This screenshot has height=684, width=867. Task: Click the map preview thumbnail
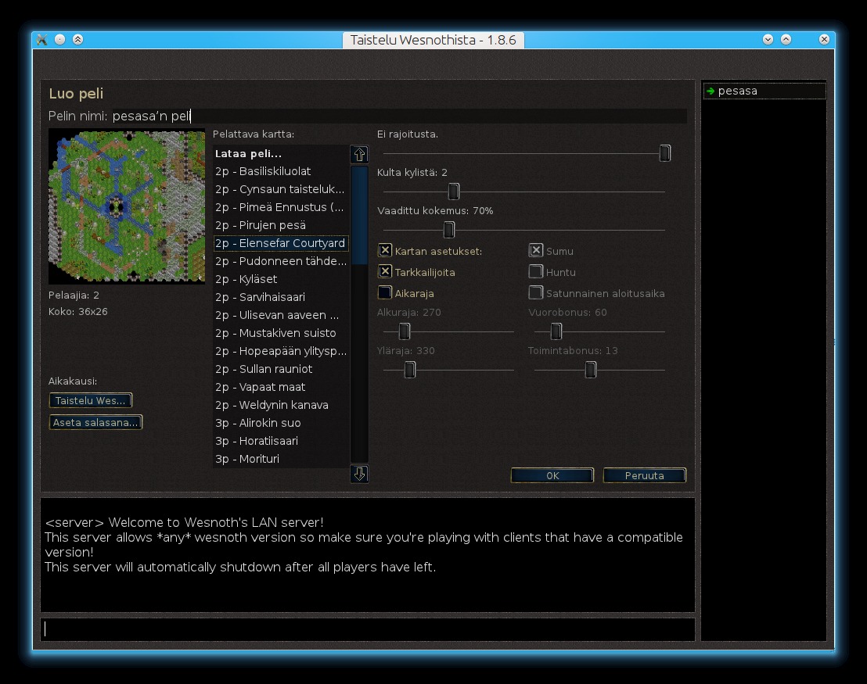[x=127, y=206]
